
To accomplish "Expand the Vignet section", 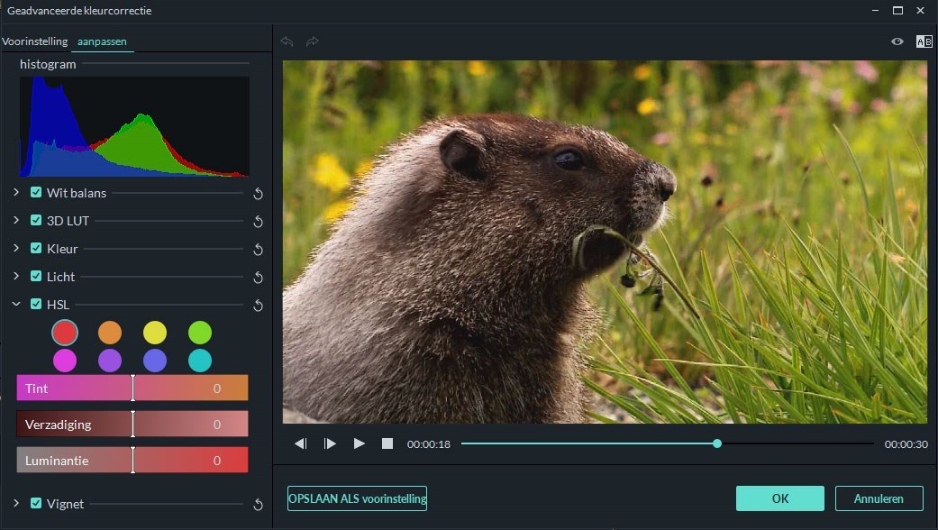I will click(16, 503).
